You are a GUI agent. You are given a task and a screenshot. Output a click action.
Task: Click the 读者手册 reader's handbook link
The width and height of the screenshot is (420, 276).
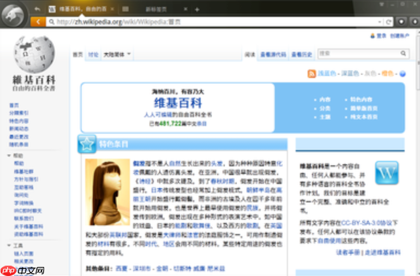pos(348,253)
